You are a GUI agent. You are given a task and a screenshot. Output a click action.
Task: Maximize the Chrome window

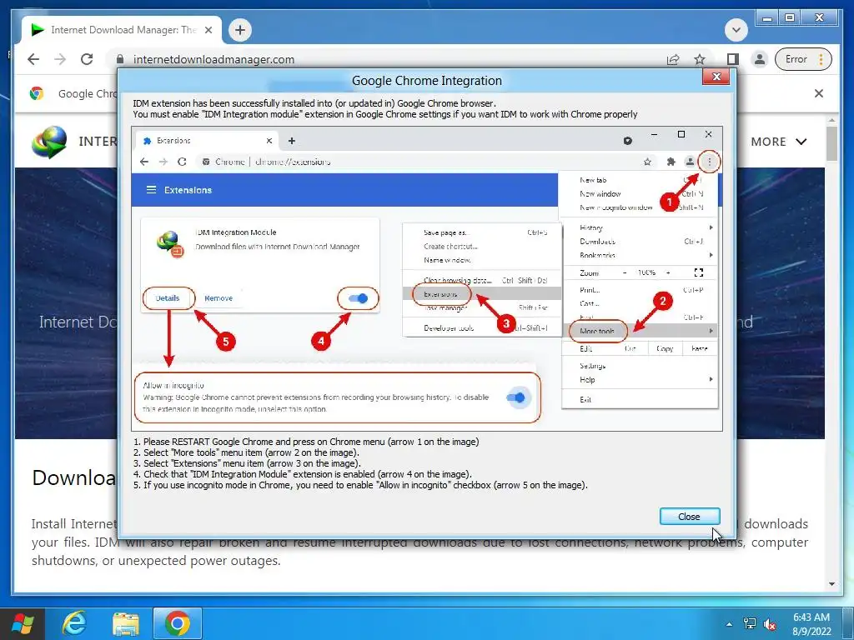tap(790, 18)
